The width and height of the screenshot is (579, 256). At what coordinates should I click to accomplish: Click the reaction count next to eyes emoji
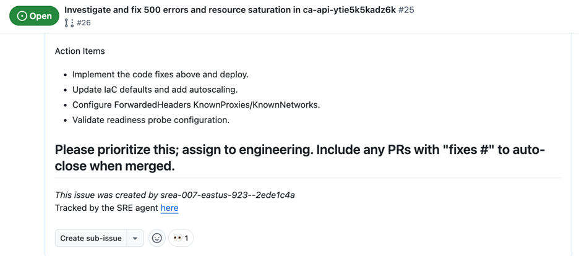point(186,238)
